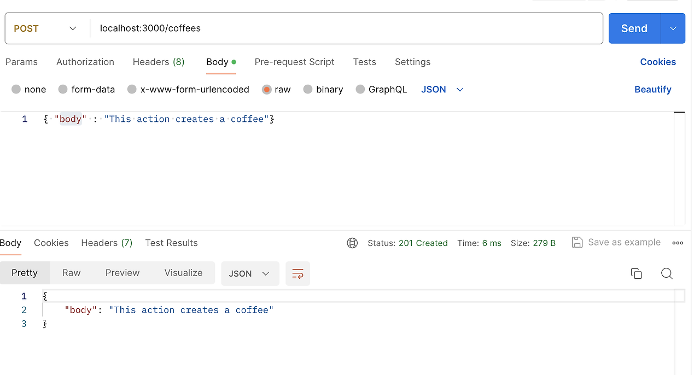Click the globe network icon near Status

[x=352, y=243]
